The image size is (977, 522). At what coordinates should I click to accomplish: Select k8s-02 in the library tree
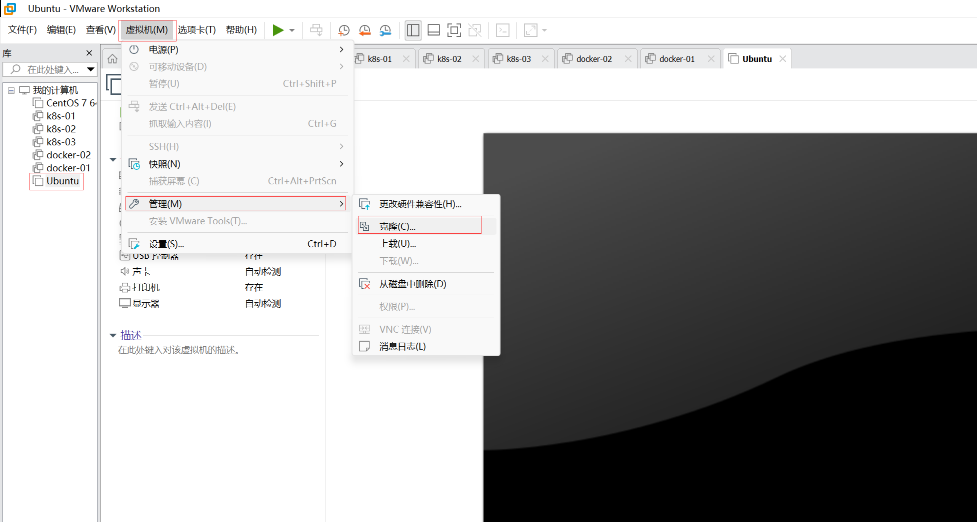pyautogui.click(x=54, y=129)
